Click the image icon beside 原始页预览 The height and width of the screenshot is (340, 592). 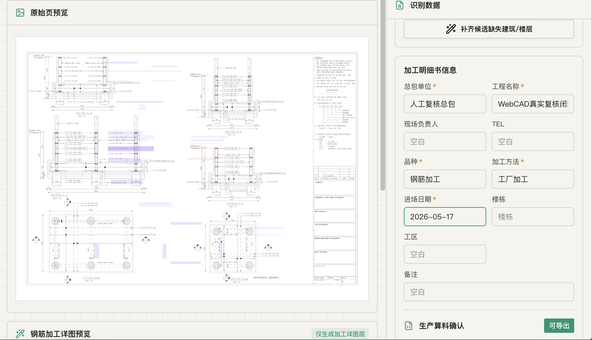click(x=20, y=13)
